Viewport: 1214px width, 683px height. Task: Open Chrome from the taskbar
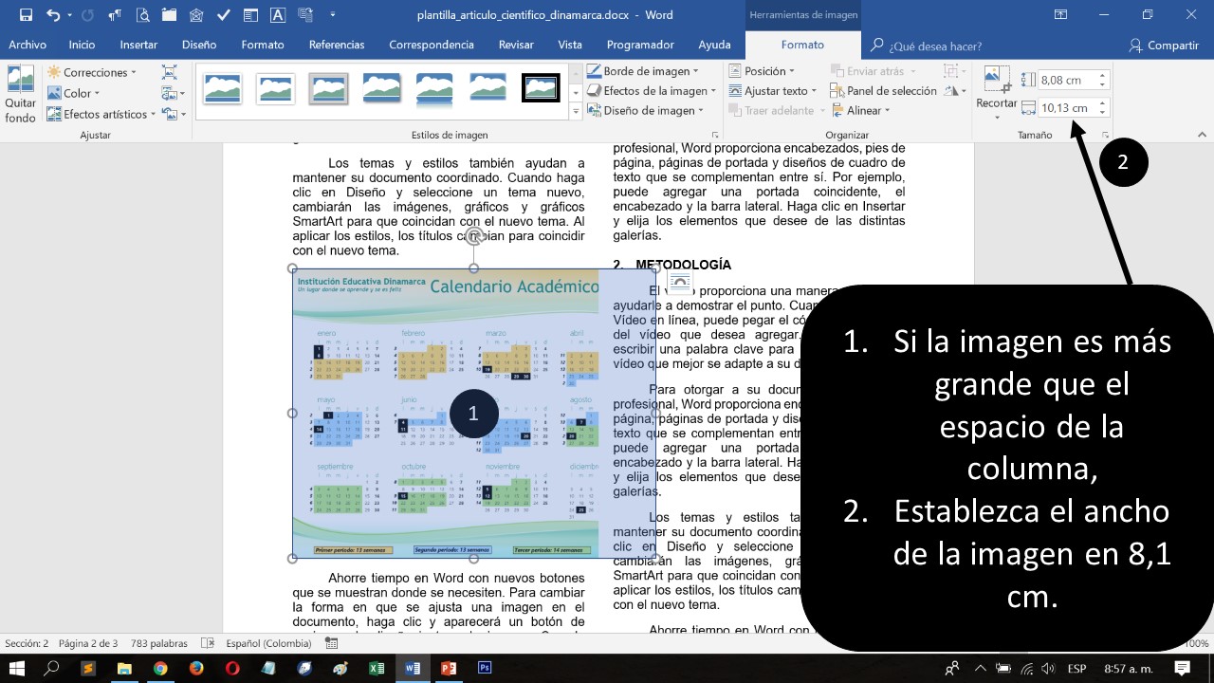(160, 668)
